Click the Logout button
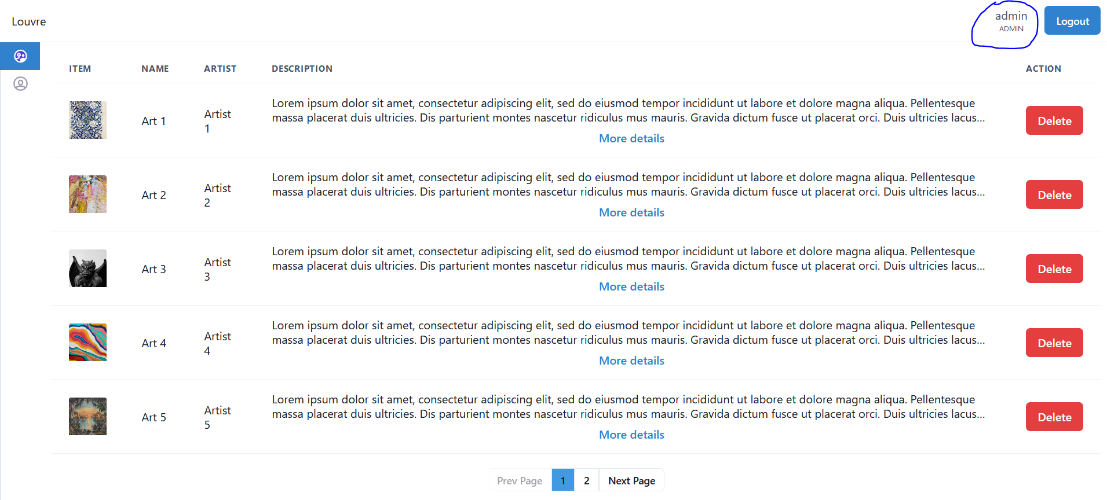Screen dimensions: 1107x500 coord(1072,21)
